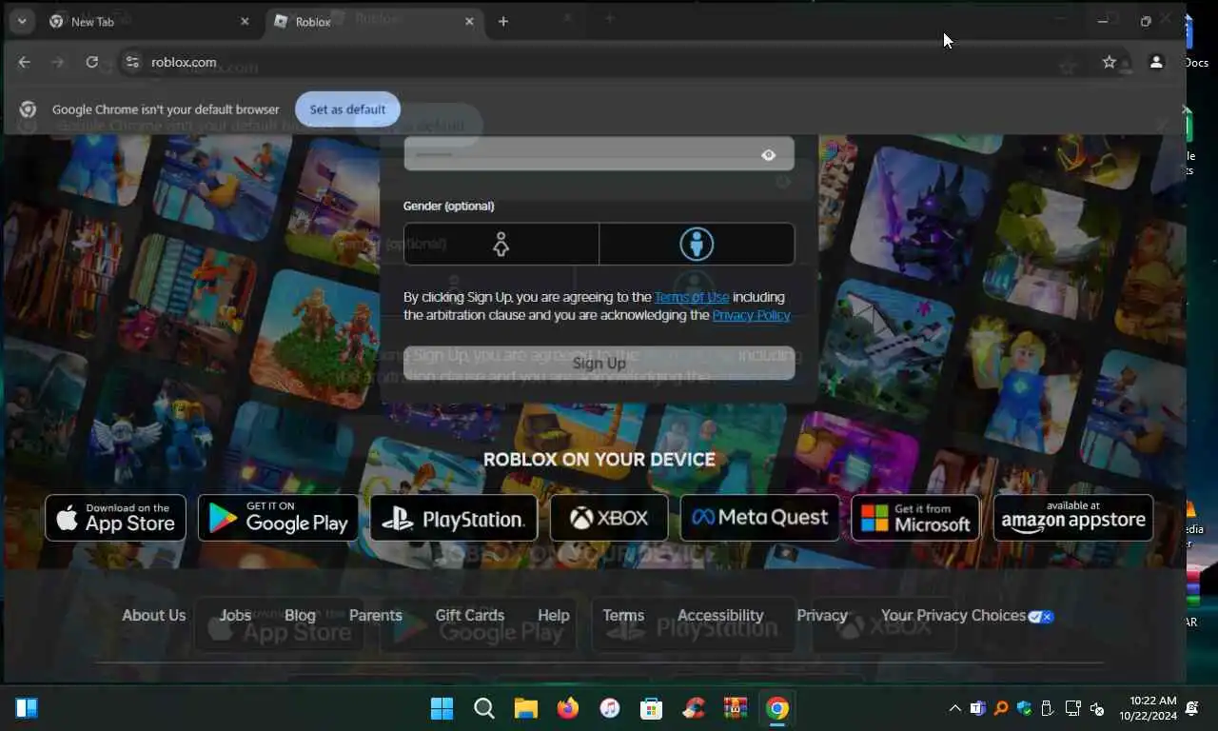1218x731 pixels.
Task: Click the privacy choices opt-out toggle icon
Action: (x=1041, y=616)
